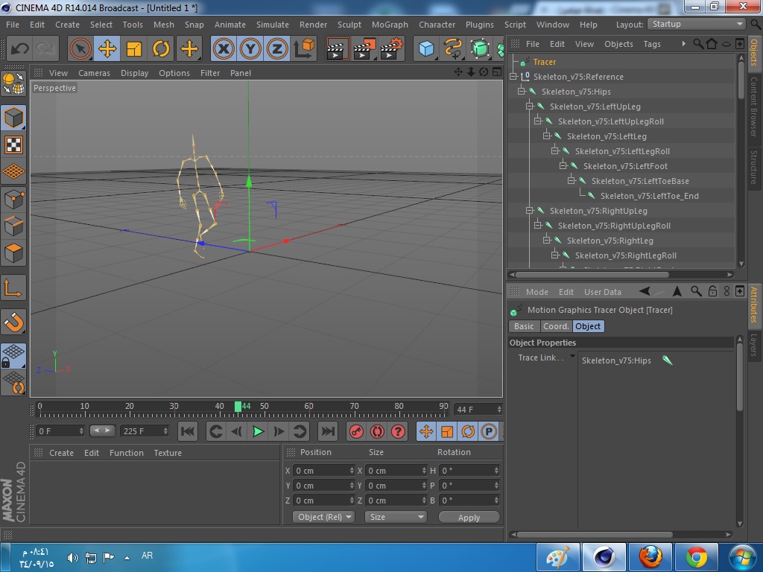Open the Object Manager Tags menu
The height and width of the screenshot is (572, 763).
point(651,44)
